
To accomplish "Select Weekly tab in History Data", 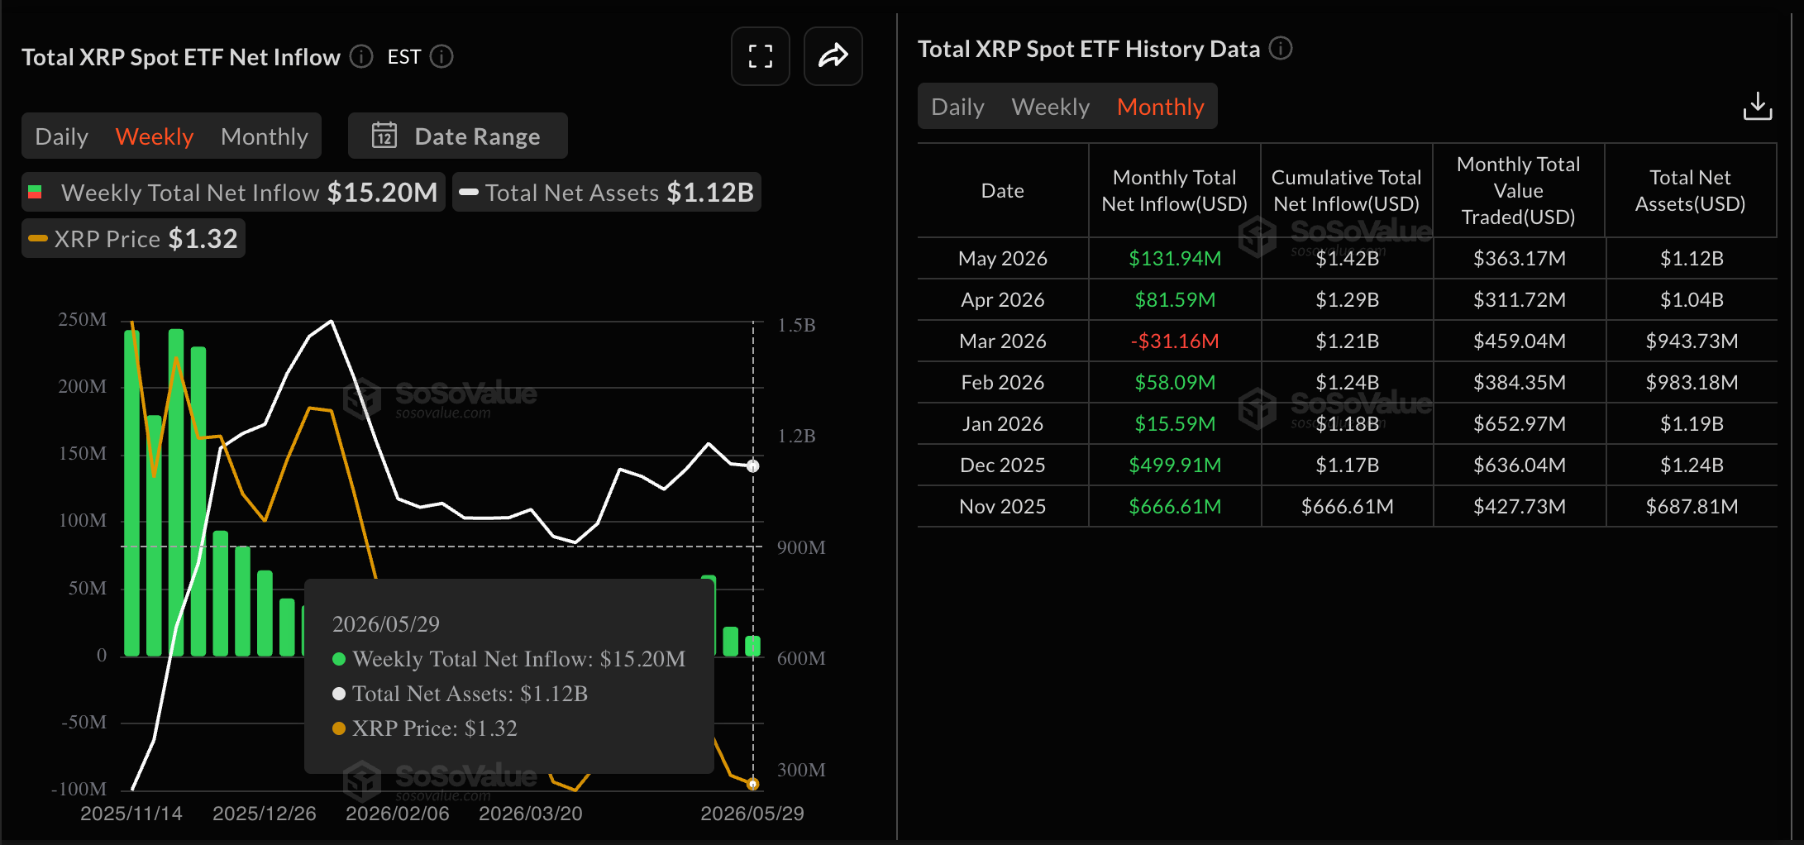I will [1051, 107].
